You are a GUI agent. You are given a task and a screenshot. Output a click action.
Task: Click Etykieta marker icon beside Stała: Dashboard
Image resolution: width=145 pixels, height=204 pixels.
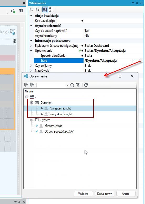click(82, 46)
